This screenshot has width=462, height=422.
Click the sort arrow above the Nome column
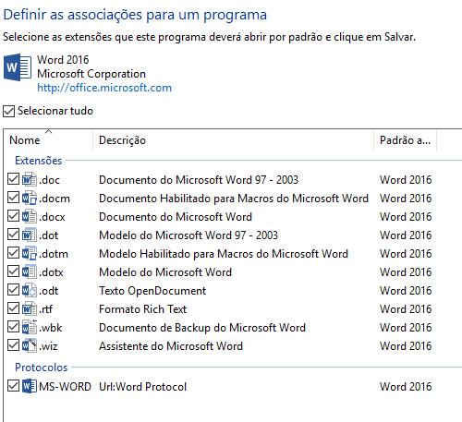tap(48, 132)
